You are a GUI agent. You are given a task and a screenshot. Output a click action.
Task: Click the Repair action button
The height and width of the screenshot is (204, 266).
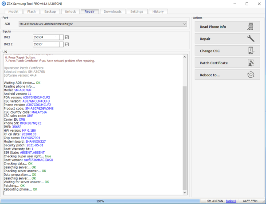coord(227,39)
